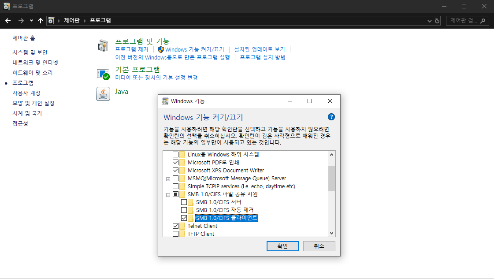Minimize the Windows 기능 dialog
Viewport: 494px width, 279px height.
(290, 101)
